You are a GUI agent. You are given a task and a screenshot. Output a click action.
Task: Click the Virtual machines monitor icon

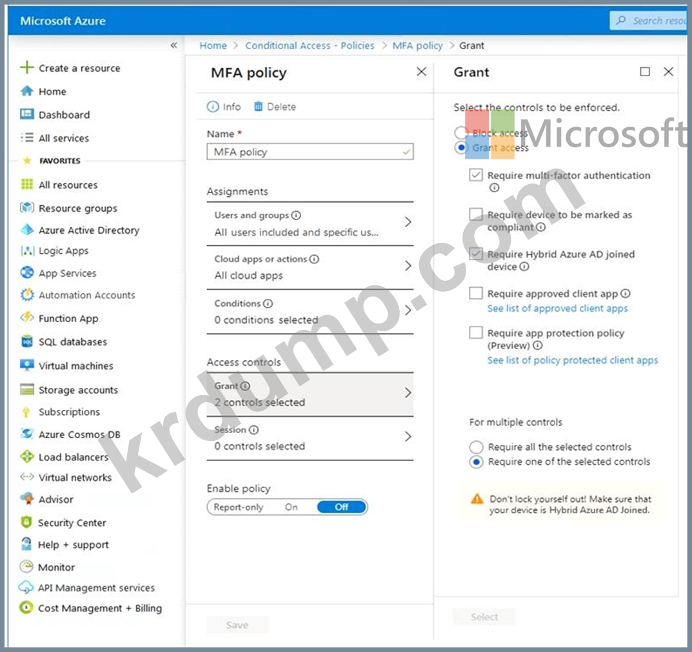27,365
